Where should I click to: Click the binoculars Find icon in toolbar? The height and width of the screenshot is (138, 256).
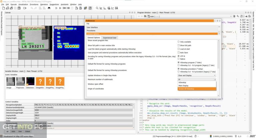(49, 8)
